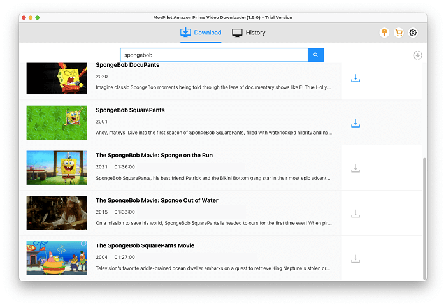Click The SpongeBob SquarePants Movie title

click(145, 245)
